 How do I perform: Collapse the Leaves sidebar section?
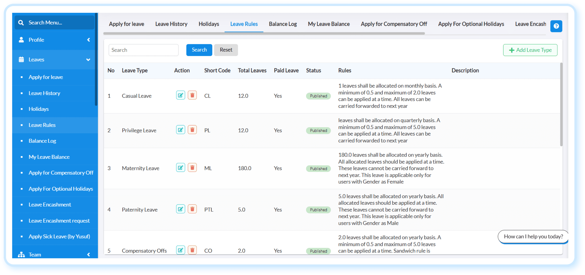(88, 60)
